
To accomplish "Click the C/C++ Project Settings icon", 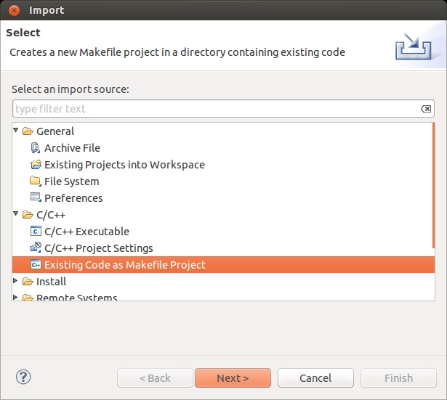I will [x=35, y=248].
